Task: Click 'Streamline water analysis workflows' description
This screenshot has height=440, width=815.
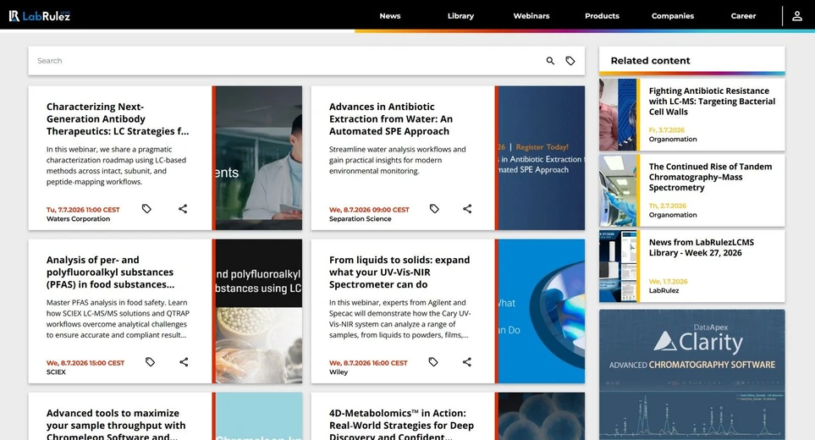Action: (x=398, y=160)
